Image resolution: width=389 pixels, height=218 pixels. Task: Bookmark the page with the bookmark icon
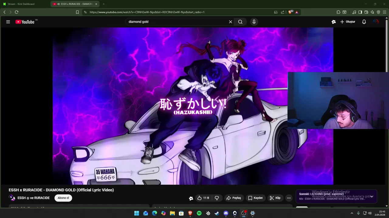tap(77, 12)
